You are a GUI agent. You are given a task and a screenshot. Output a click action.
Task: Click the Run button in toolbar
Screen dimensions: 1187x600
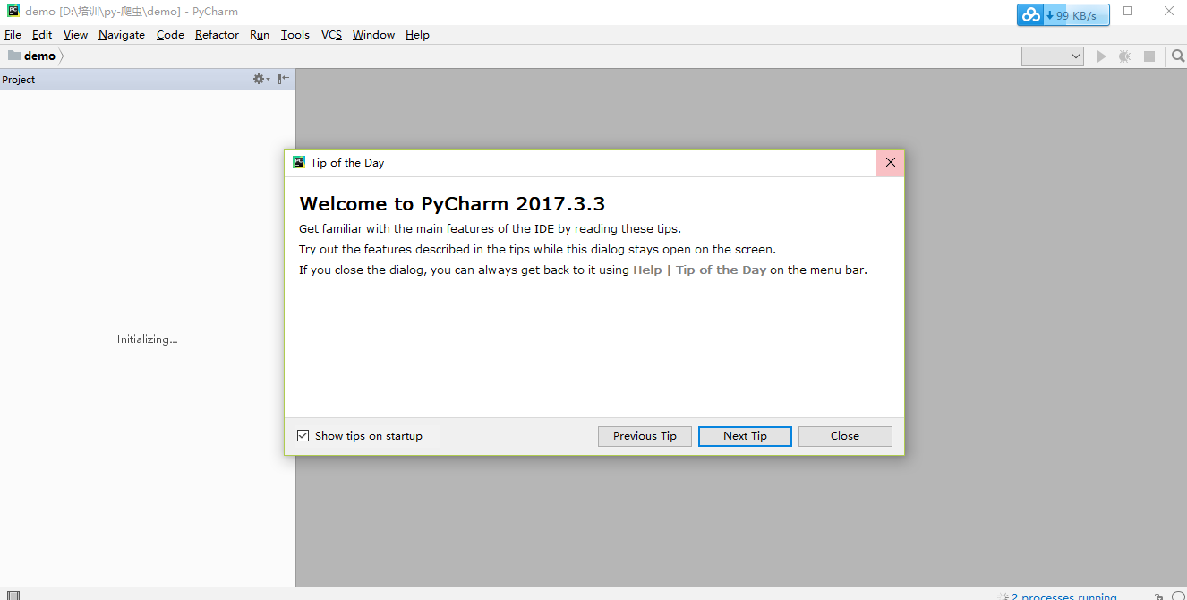1101,56
